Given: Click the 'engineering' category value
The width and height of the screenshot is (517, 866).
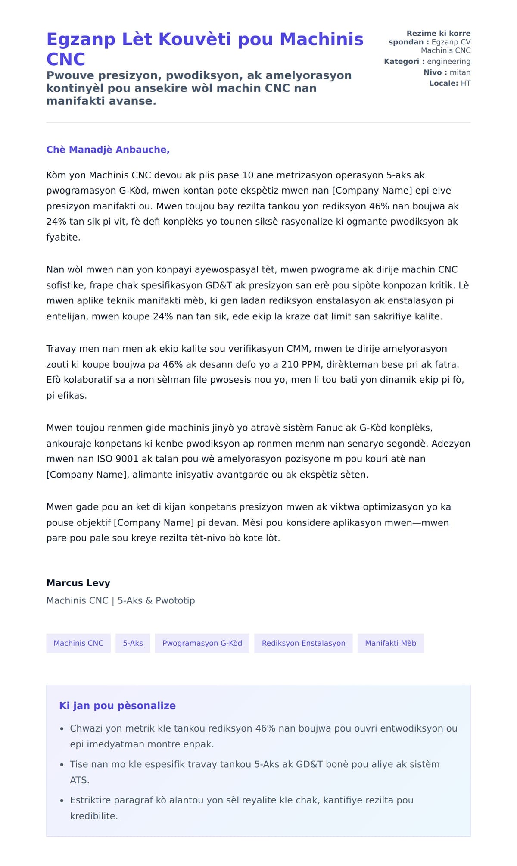Looking at the screenshot, I should coord(448,61).
